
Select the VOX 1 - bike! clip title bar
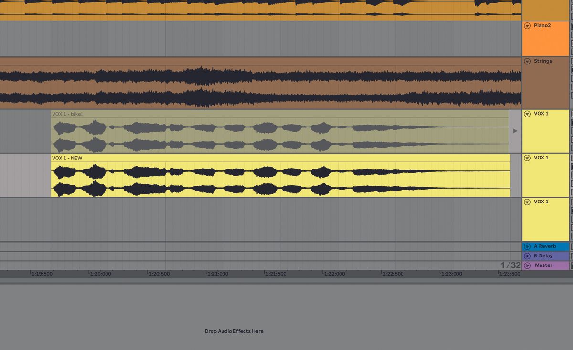[280, 114]
